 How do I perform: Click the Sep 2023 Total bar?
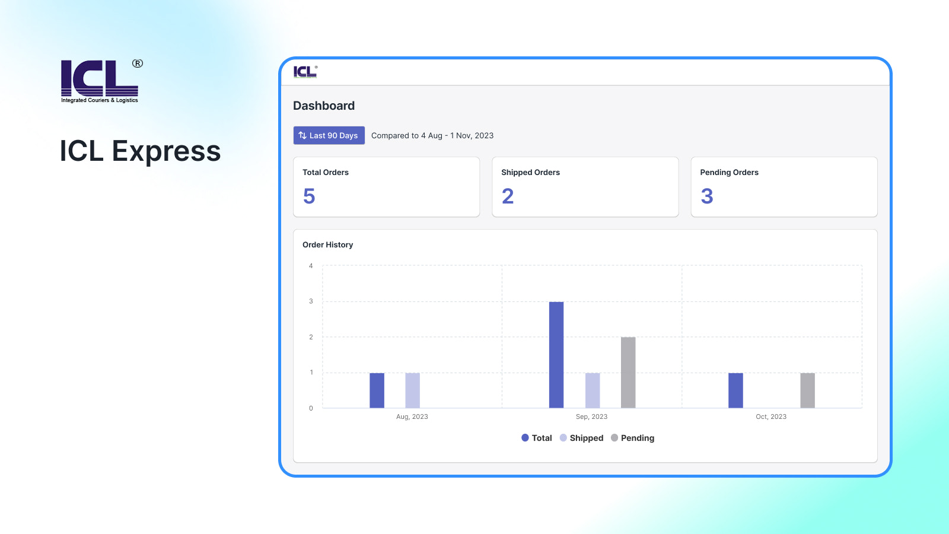(556, 355)
